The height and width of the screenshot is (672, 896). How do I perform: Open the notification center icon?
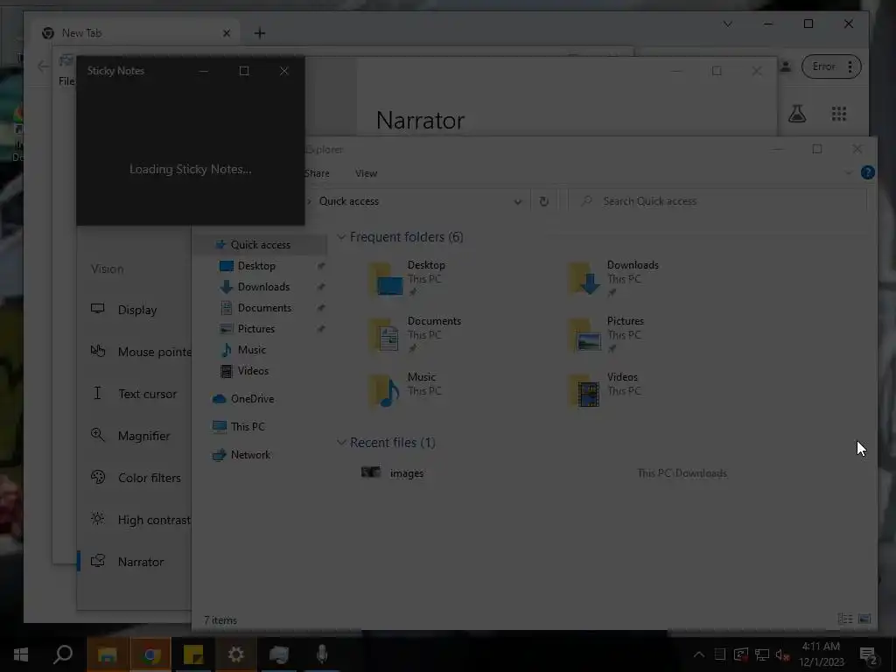[x=869, y=654]
